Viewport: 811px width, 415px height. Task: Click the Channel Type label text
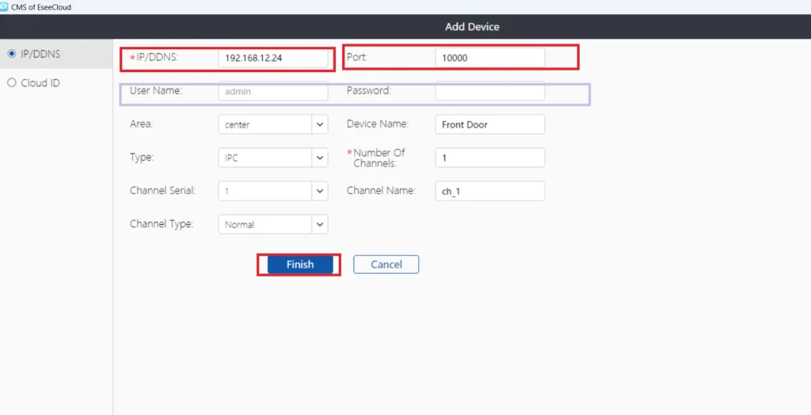click(161, 224)
